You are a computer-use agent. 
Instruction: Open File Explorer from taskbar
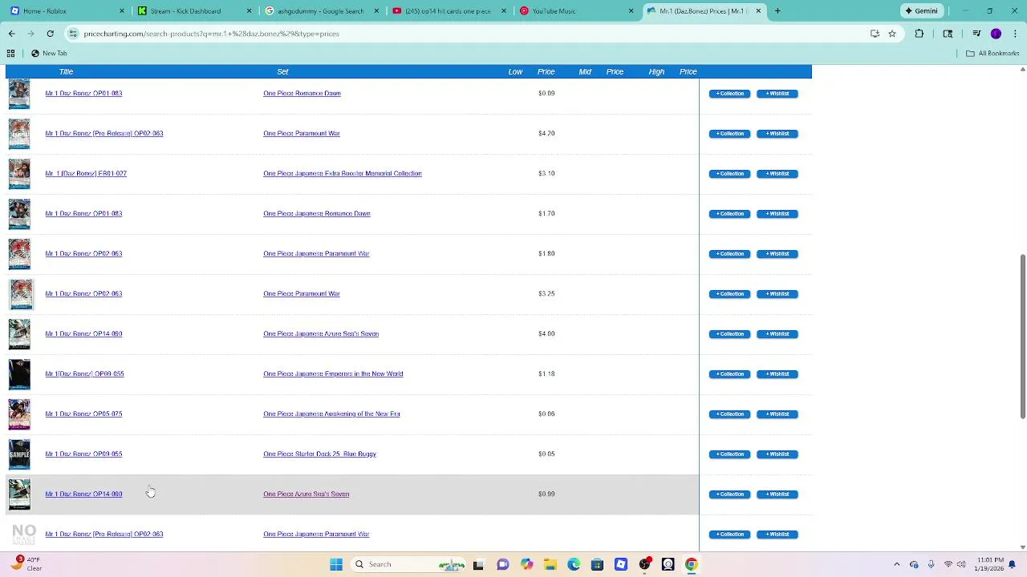coord(550,564)
